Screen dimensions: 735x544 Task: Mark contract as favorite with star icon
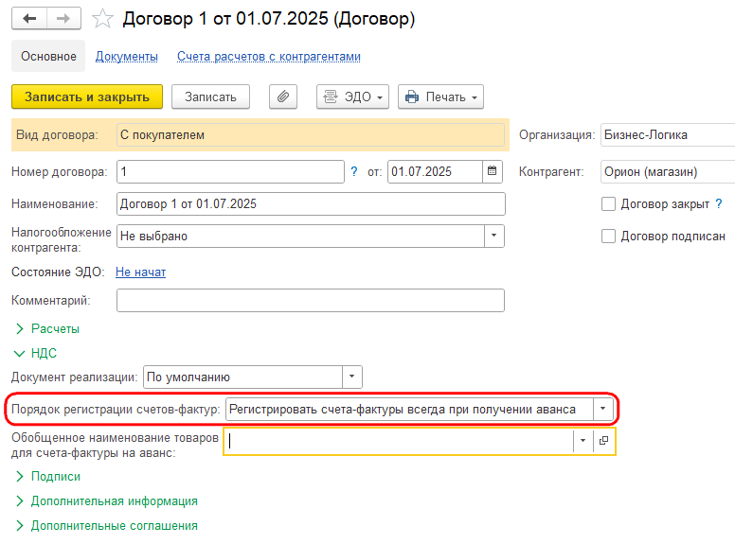point(102,19)
